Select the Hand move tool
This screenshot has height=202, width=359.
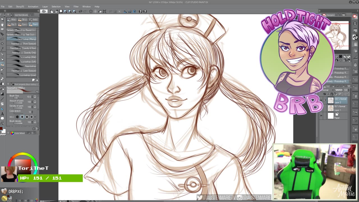pyautogui.click(x=2, y=24)
